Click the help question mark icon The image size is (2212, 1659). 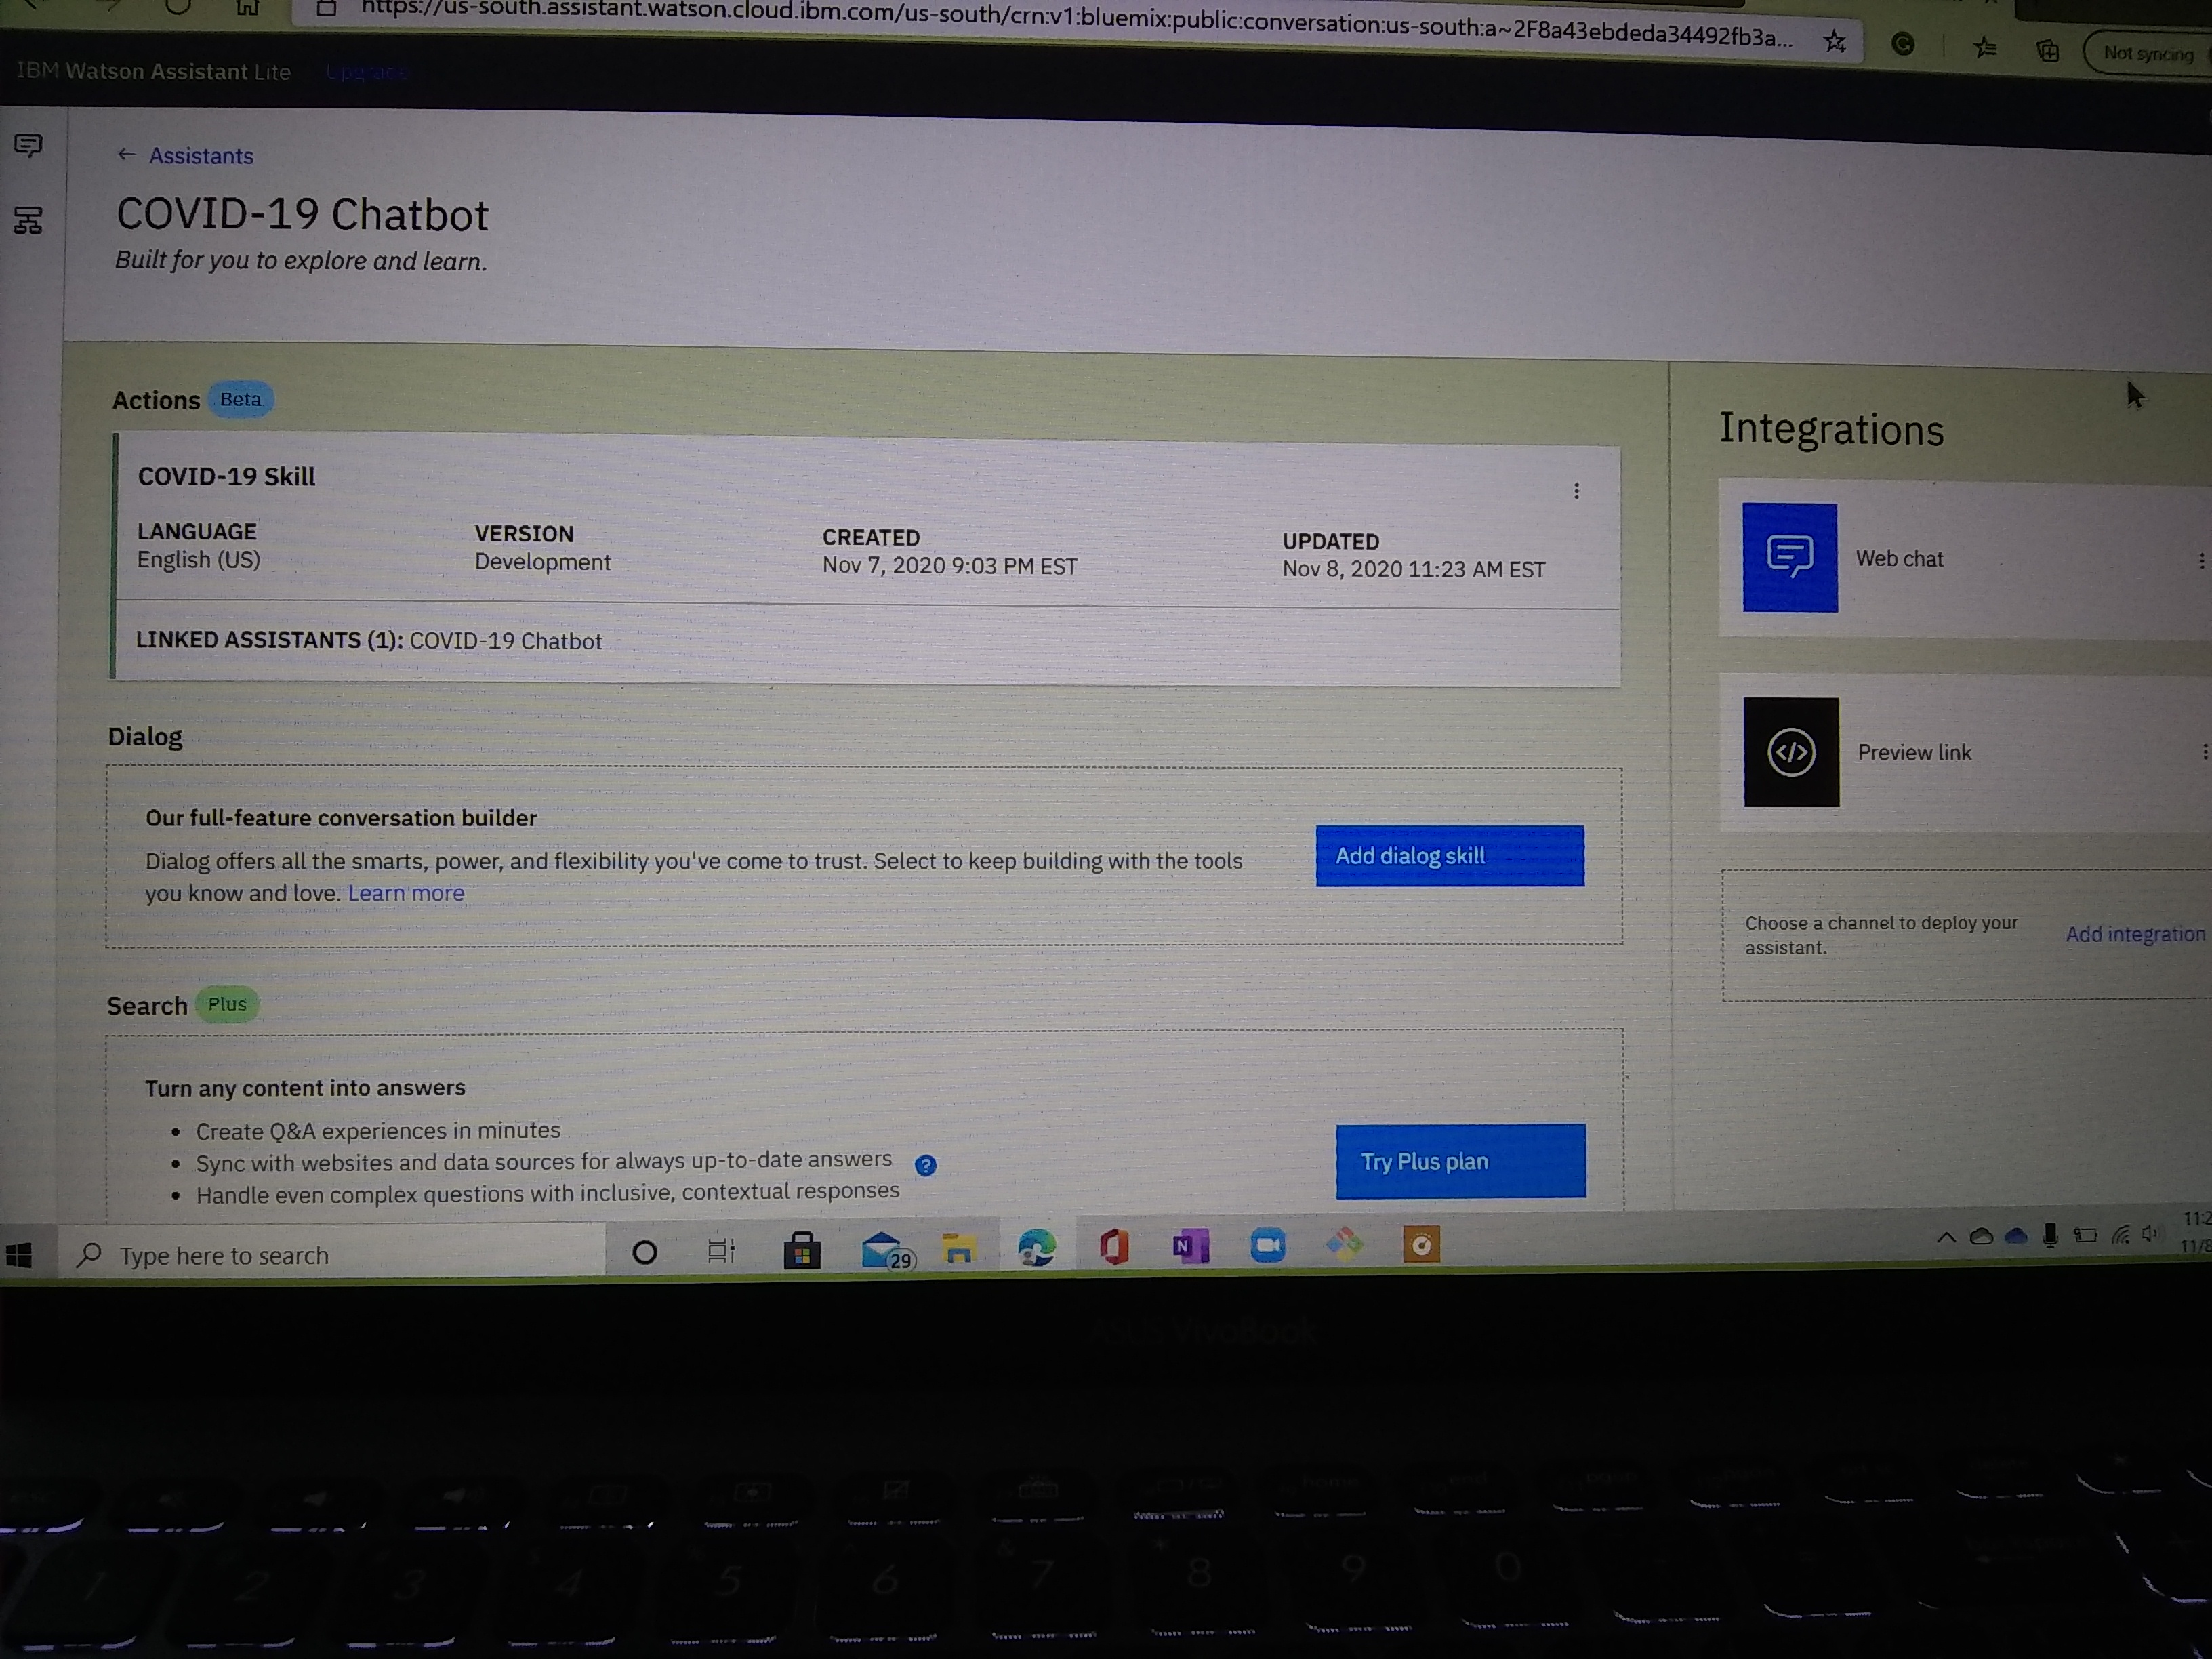coord(925,1165)
